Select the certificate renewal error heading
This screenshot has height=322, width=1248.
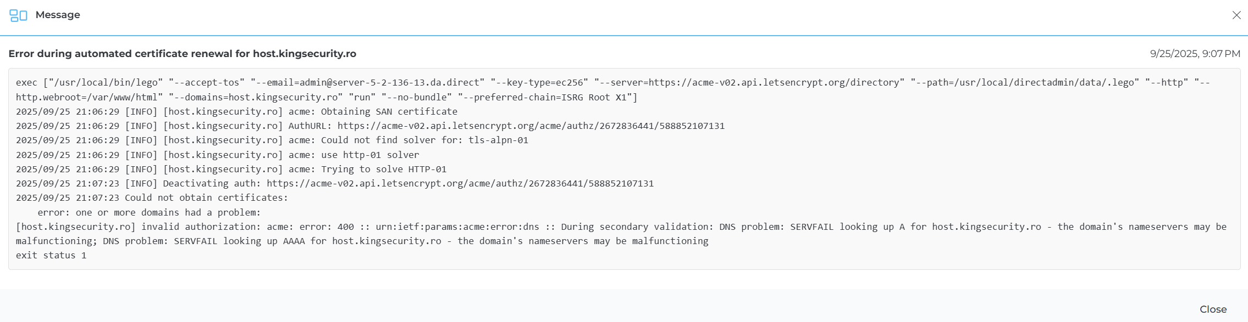[x=182, y=54]
